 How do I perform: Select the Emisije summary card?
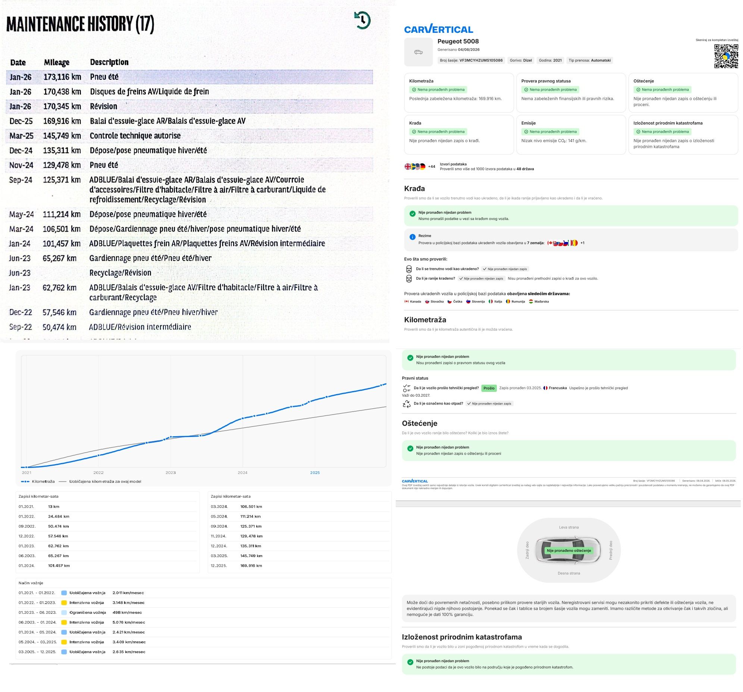coord(571,135)
